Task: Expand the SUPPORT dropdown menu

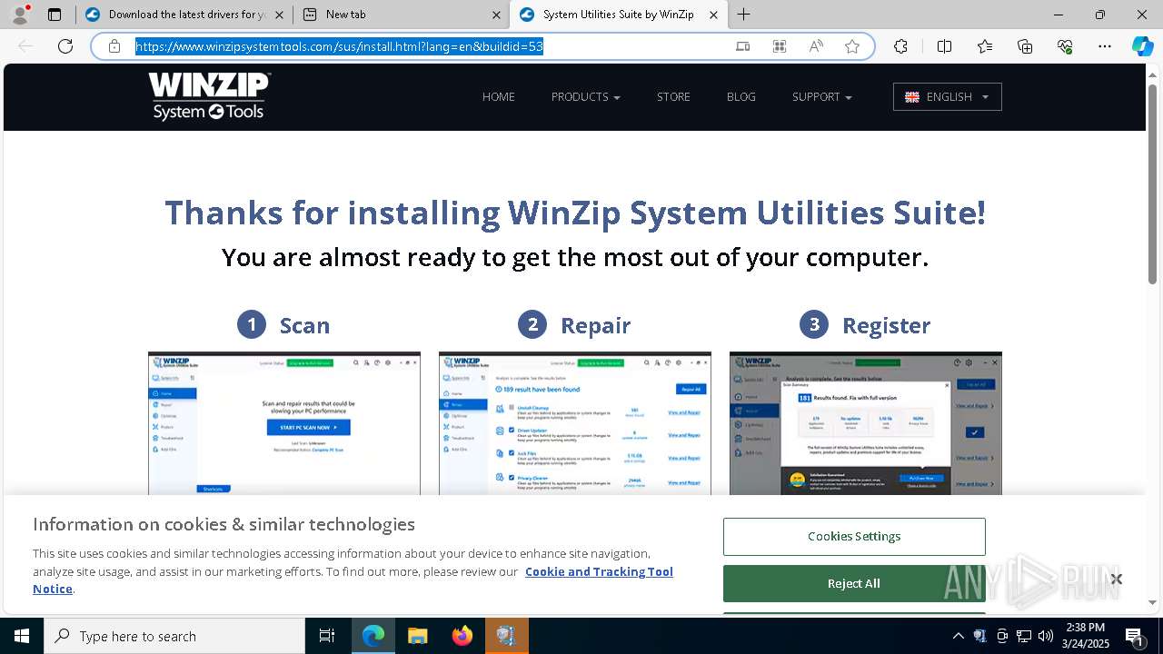Action: (822, 96)
